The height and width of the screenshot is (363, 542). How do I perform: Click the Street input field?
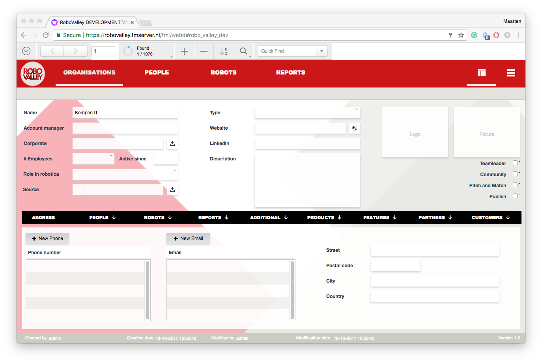click(435, 250)
